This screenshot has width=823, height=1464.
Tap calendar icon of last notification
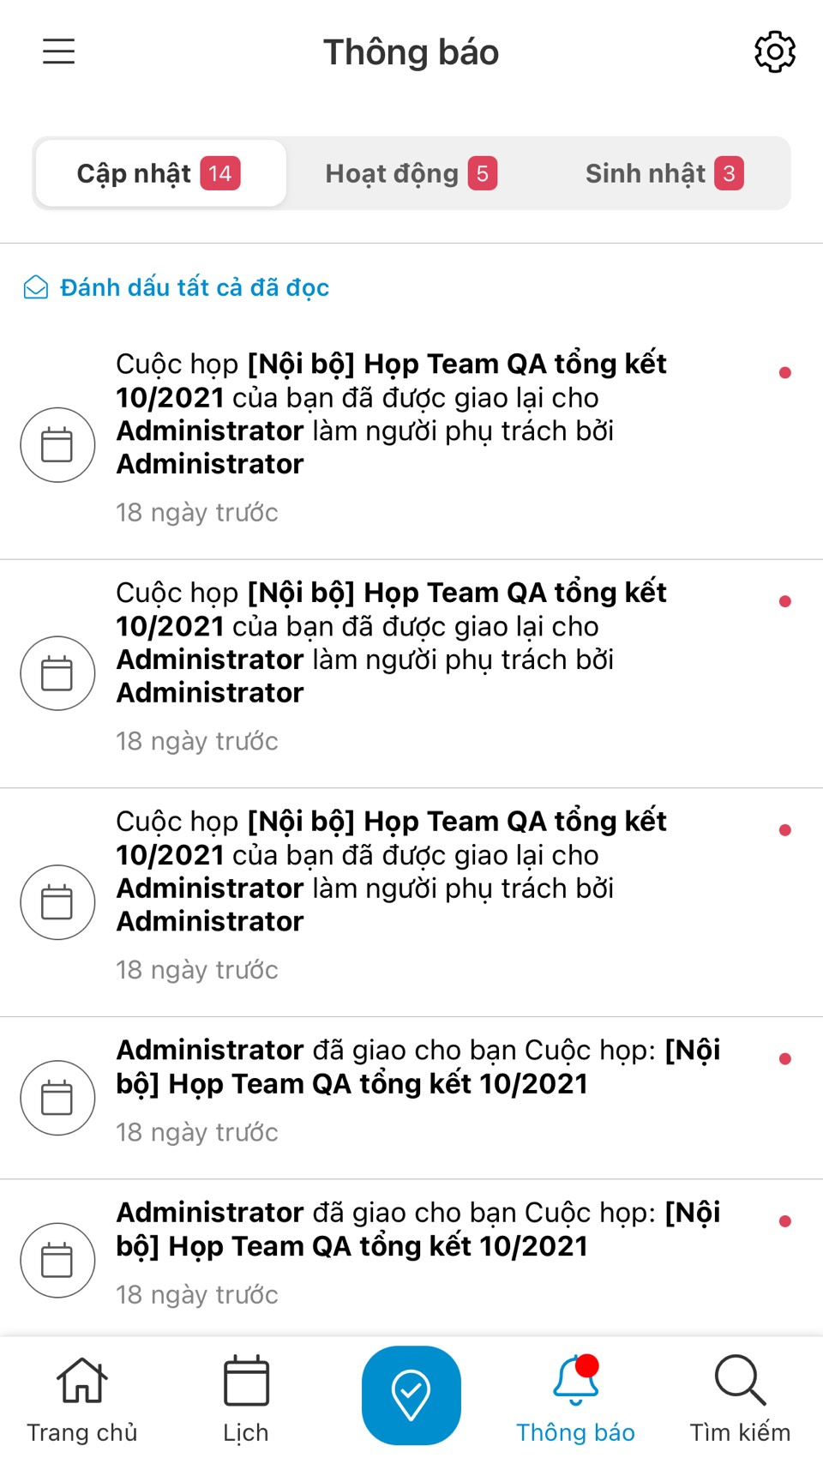(x=57, y=1260)
